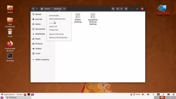176x99 pixels.
Task: Launch terminal from the panel icon
Action: pos(29,94)
